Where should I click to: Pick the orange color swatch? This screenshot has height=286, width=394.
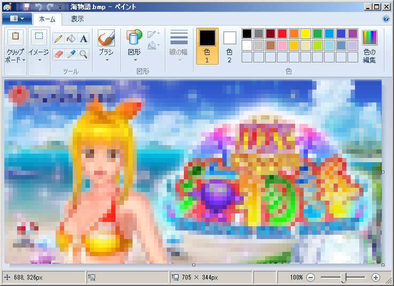pyautogui.click(x=294, y=34)
